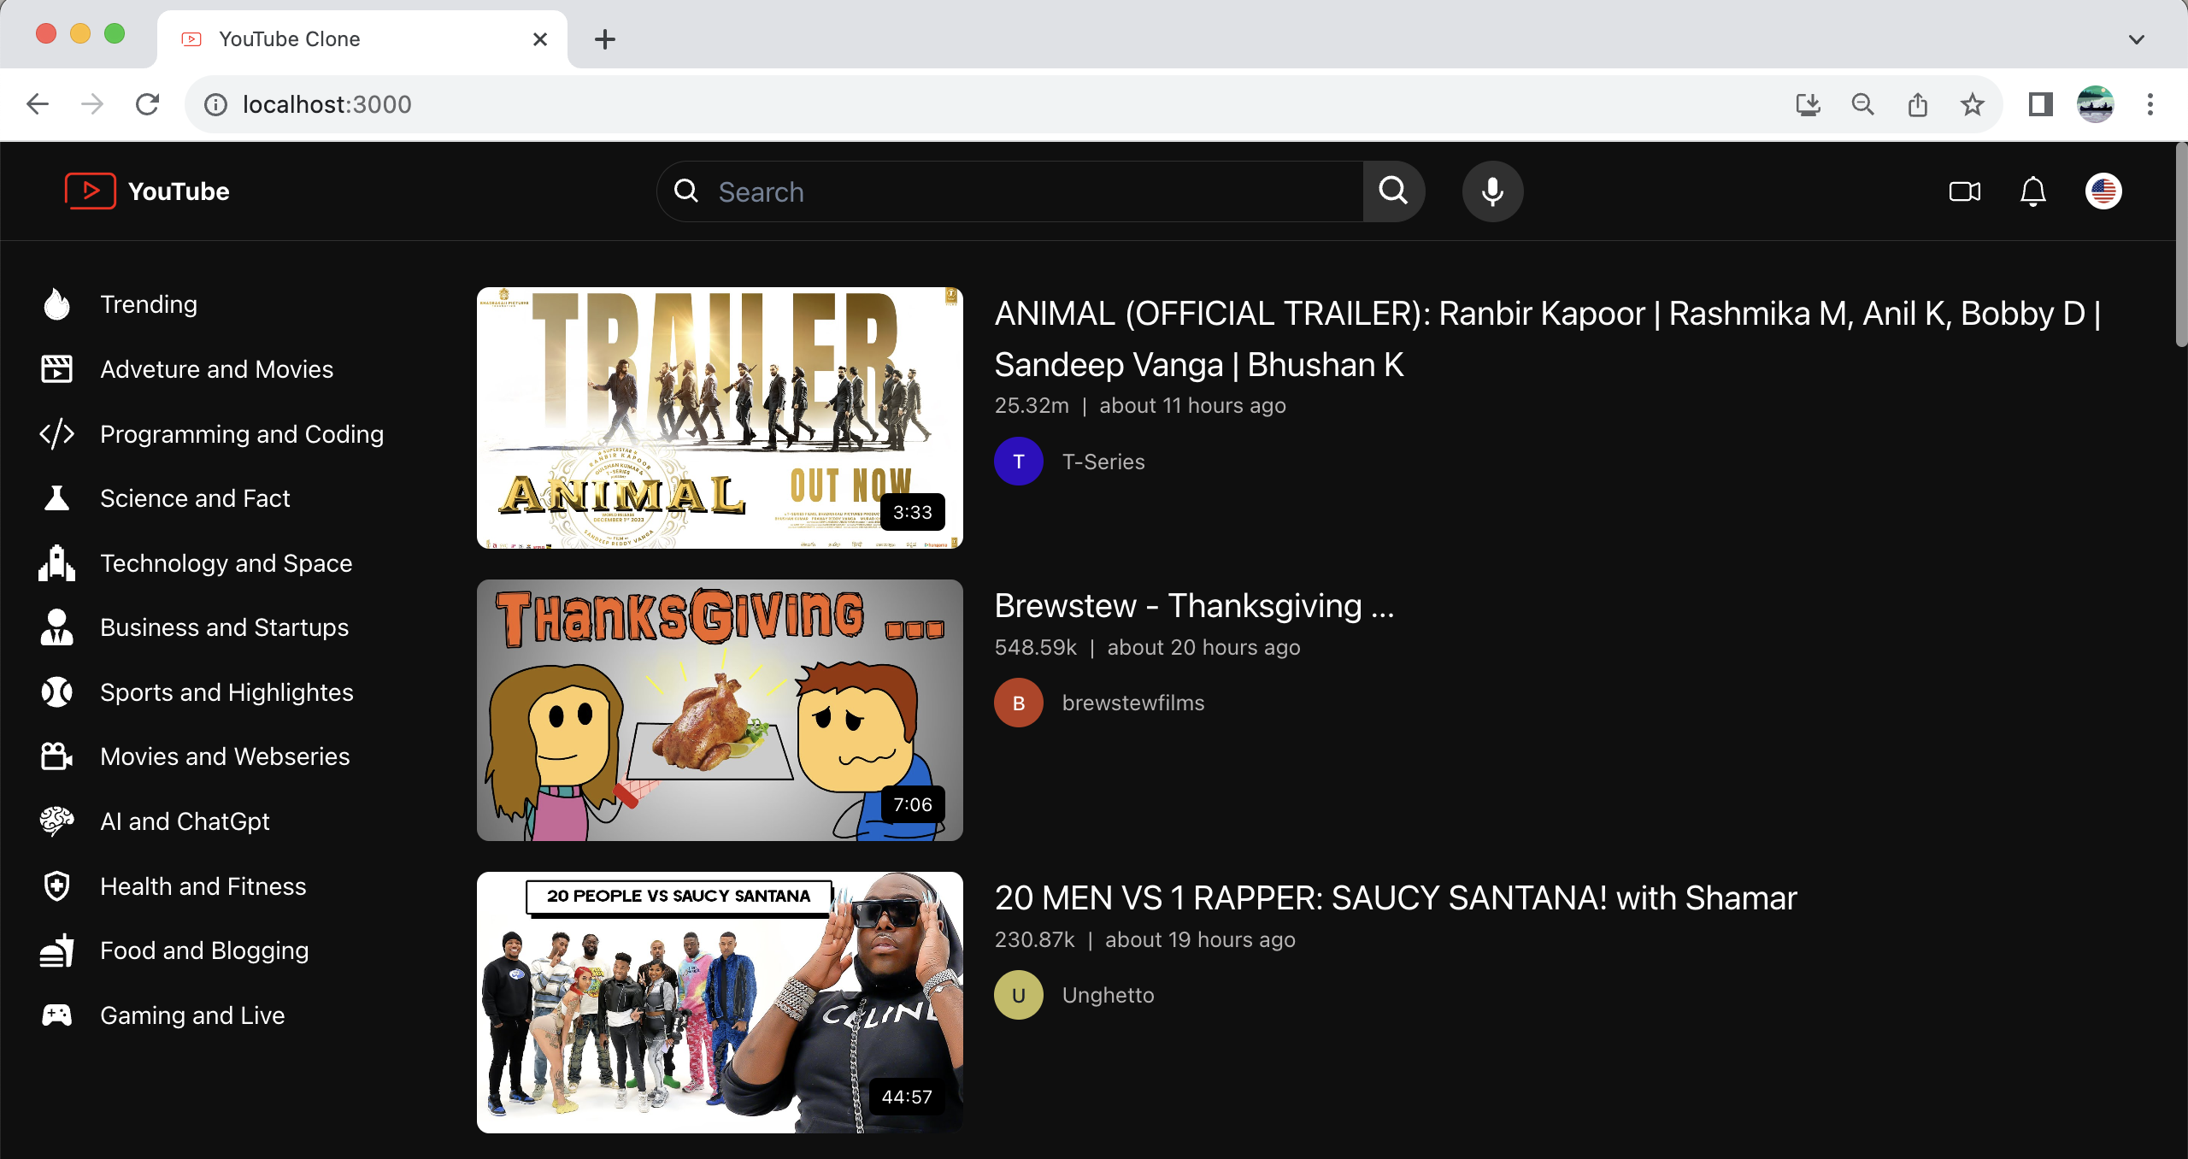This screenshot has width=2188, height=1159.
Task: Click the Business and Startups person icon
Action: pos(56,627)
